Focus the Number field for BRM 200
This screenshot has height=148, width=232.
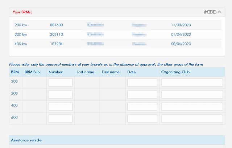[x=61, y=83]
